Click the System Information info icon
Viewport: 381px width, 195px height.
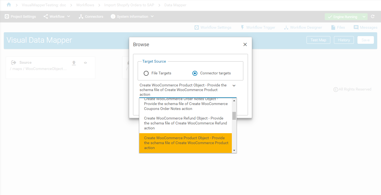coord(113,17)
